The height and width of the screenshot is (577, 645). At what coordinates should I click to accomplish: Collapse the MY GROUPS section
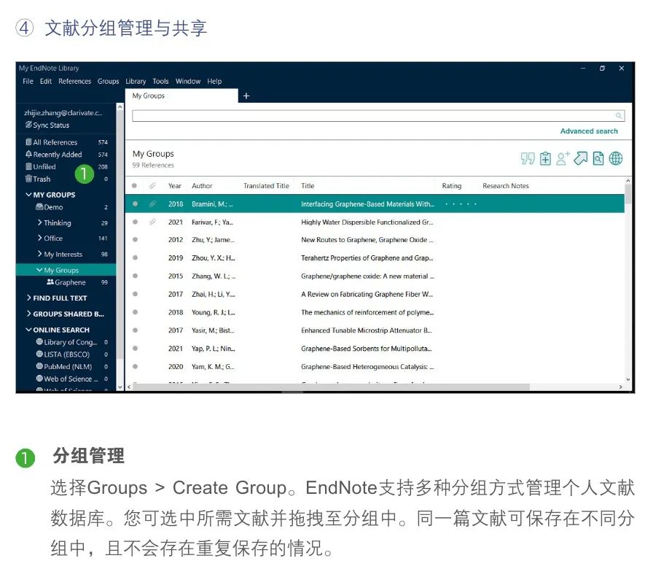(28, 194)
